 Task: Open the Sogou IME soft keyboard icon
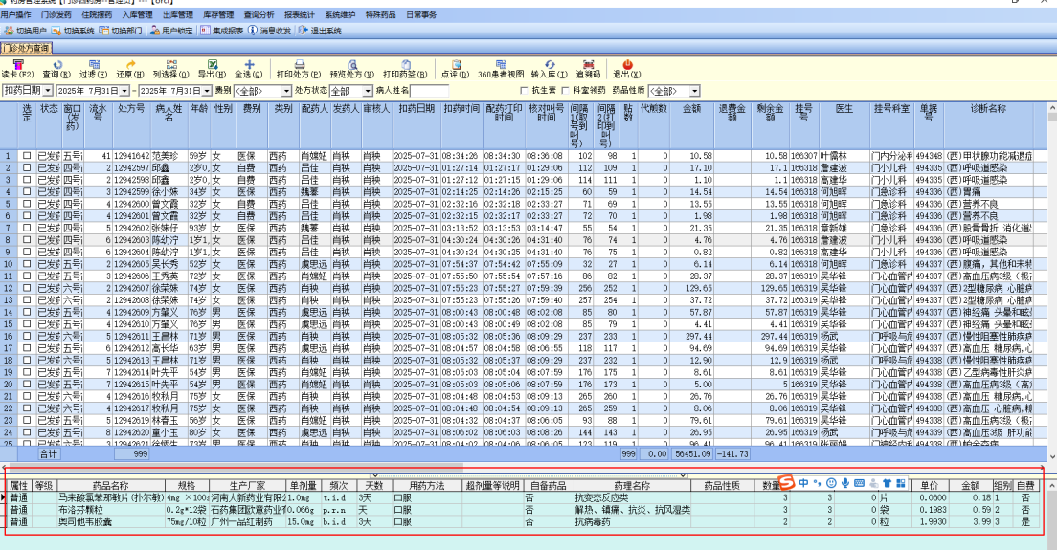click(859, 483)
